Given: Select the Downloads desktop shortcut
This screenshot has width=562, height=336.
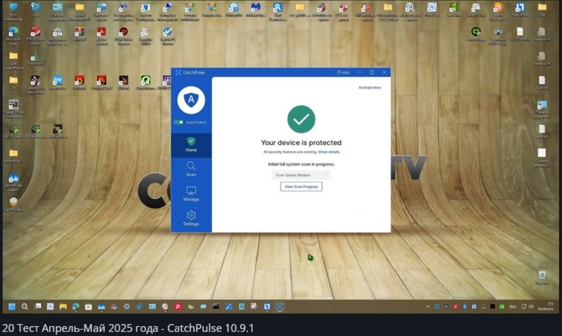Looking at the screenshot, I should click(35, 59).
